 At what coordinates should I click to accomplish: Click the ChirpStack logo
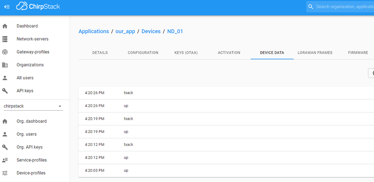click(x=38, y=7)
